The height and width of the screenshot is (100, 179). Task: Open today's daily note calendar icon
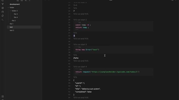(3, 12)
